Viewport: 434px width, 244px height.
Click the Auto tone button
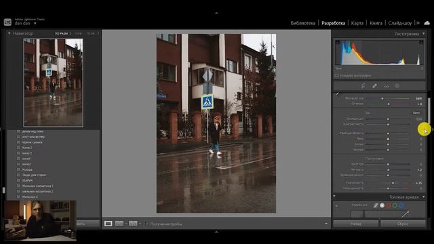pyautogui.click(x=416, y=113)
